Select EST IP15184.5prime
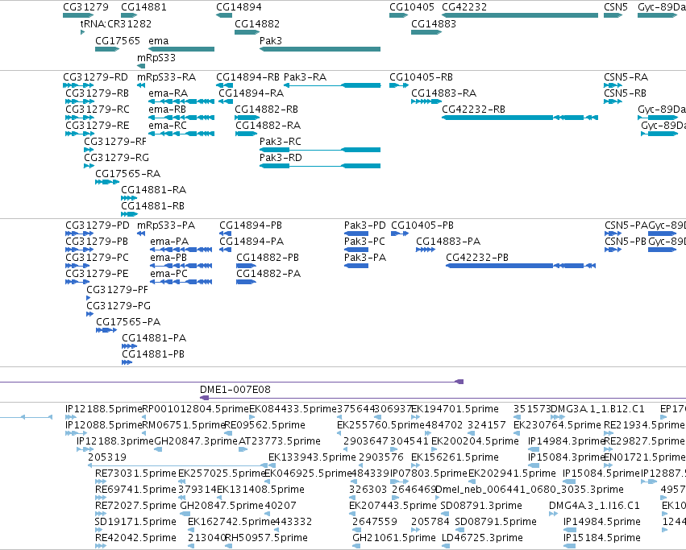 pyautogui.click(x=602, y=538)
